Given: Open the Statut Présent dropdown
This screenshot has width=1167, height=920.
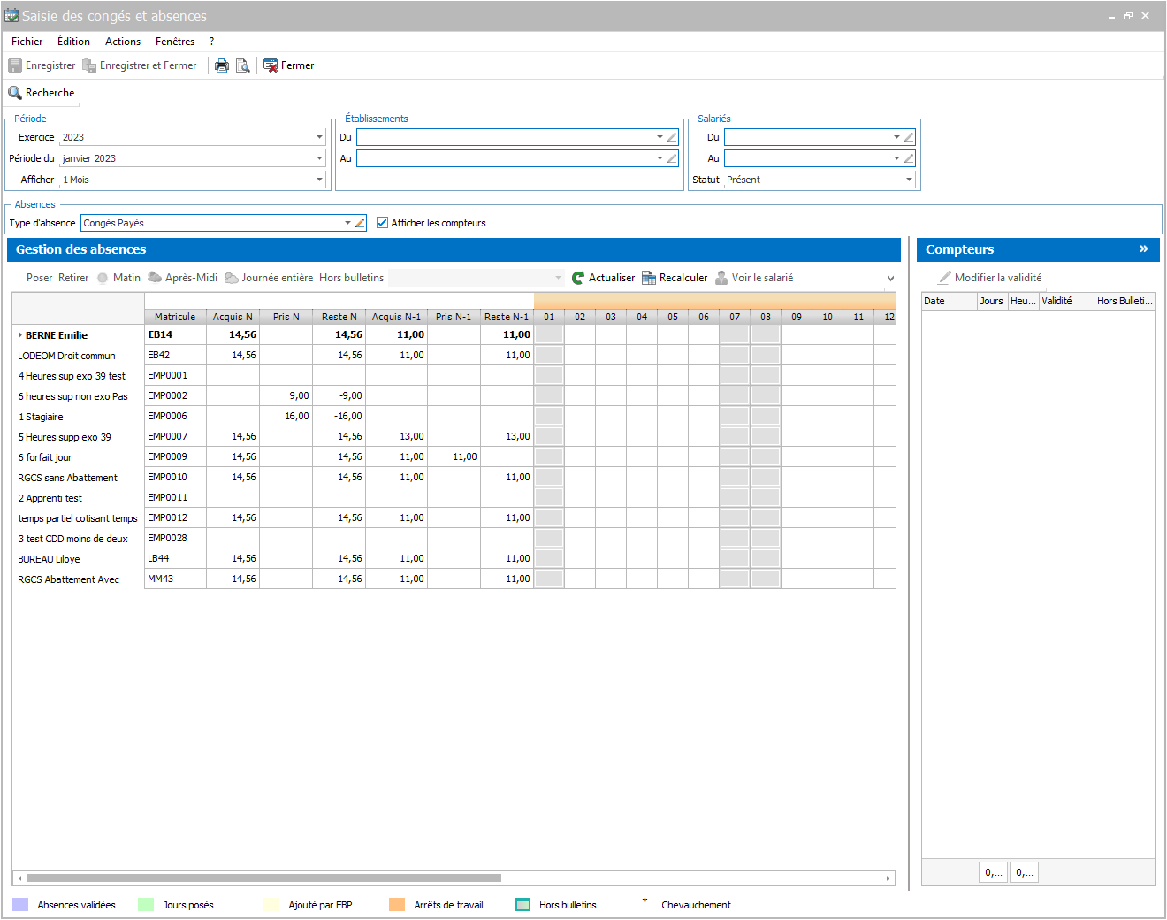Looking at the screenshot, I should [909, 180].
